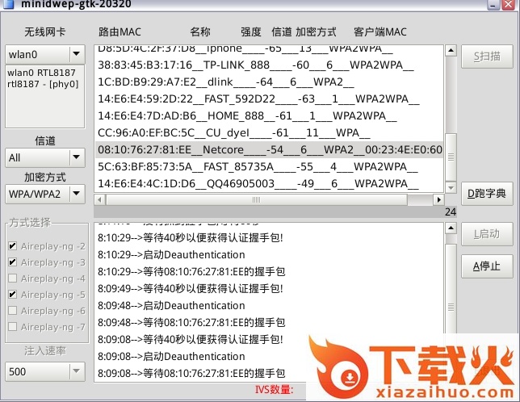This screenshot has height=402, width=520.
Task: Click the L启动 launch button
Action: click(x=487, y=234)
